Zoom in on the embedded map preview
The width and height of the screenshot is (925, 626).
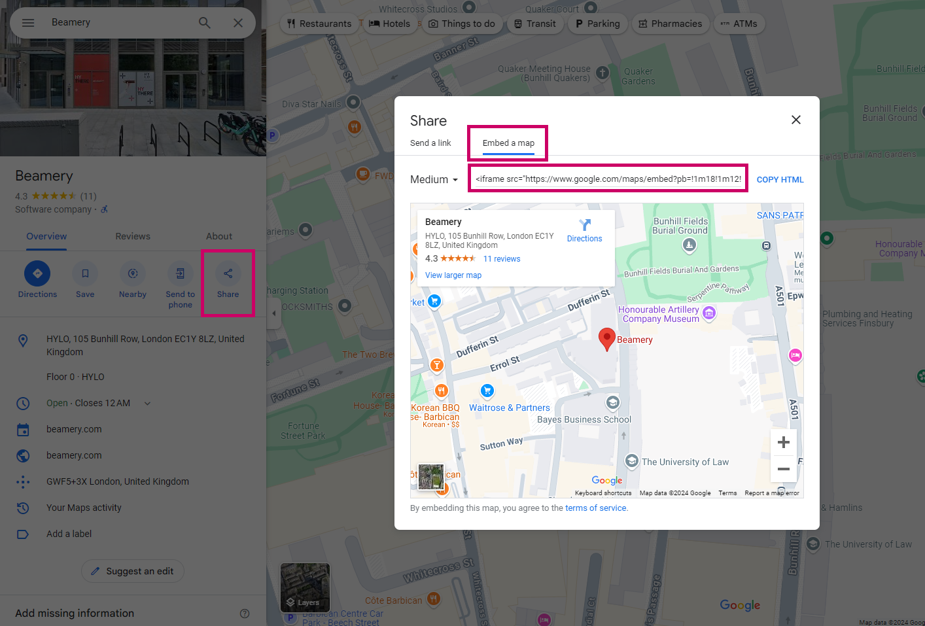[784, 443]
